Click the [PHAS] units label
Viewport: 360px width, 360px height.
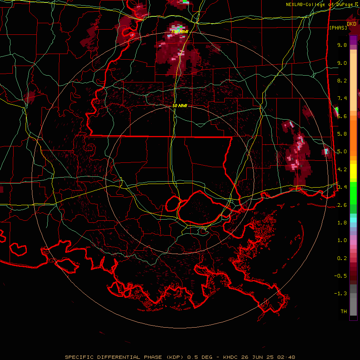click(338, 28)
